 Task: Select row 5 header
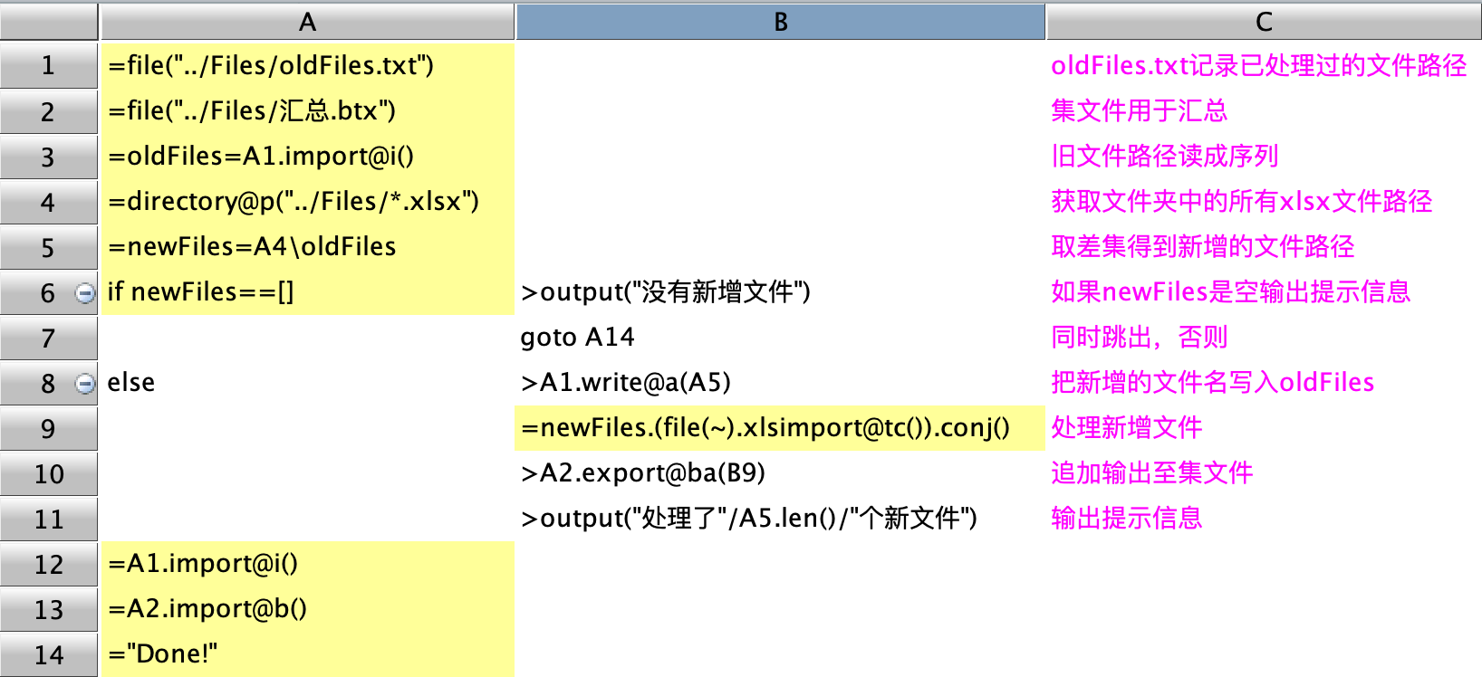[48, 247]
